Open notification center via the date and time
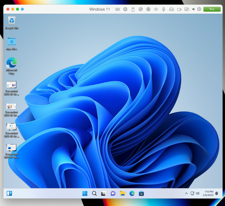 pos(209,193)
